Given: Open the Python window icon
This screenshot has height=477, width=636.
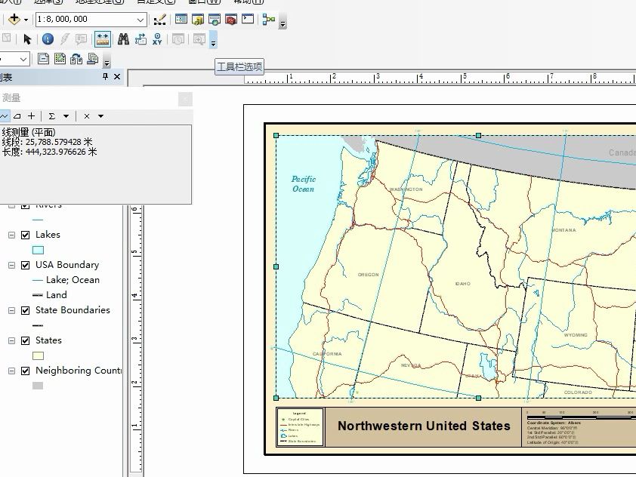Looking at the screenshot, I should (x=248, y=19).
